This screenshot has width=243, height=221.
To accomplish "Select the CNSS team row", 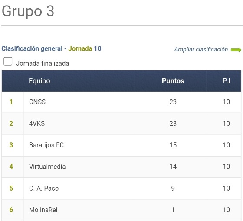I will [121, 102].
